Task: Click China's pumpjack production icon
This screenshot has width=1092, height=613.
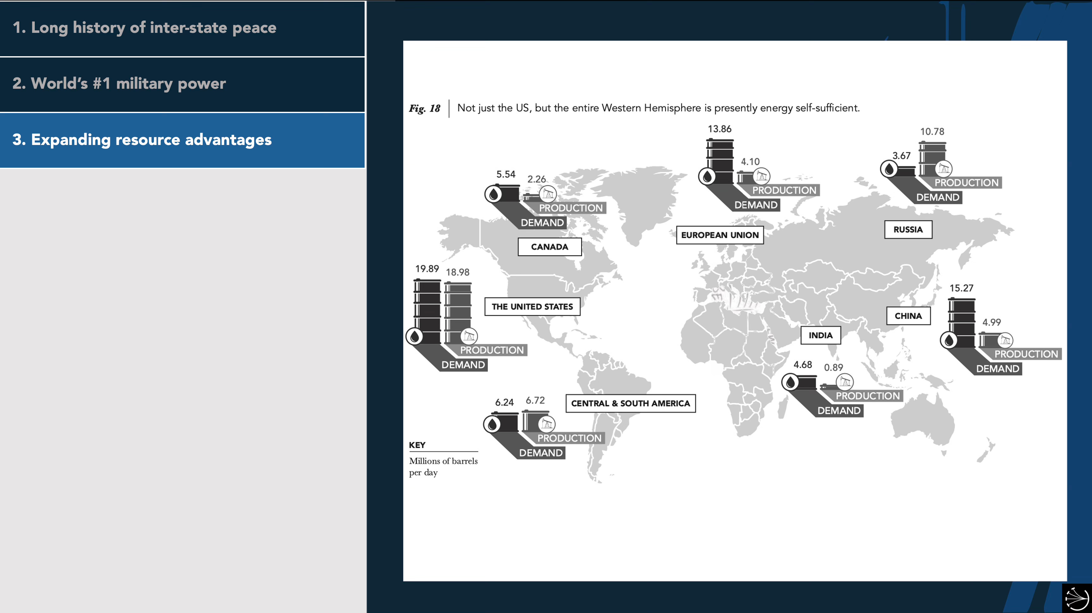Action: [x=1005, y=340]
